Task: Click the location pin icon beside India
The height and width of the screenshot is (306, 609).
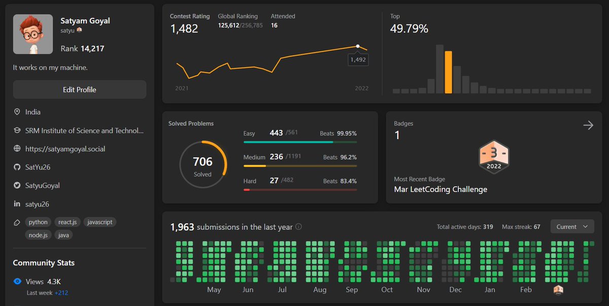Action: (17, 112)
